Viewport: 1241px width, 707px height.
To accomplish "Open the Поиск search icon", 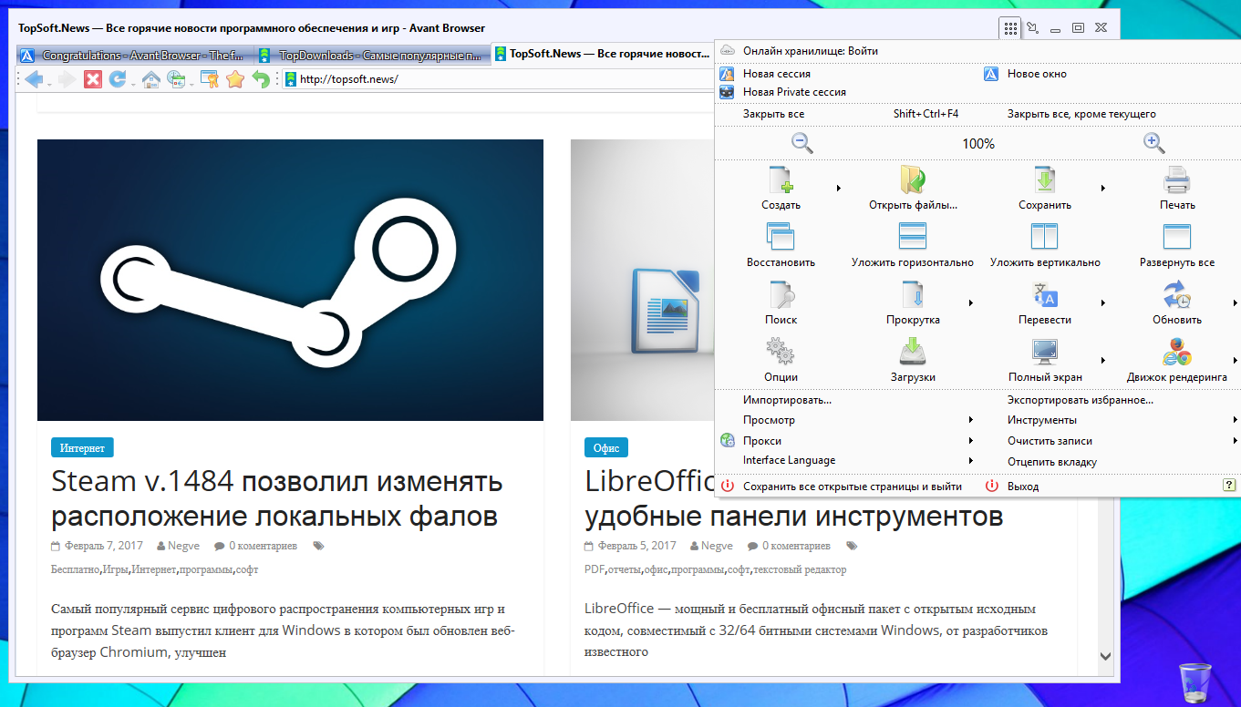I will 781,295.
